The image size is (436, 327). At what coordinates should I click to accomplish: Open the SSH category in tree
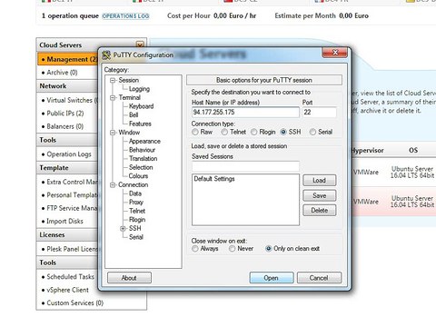pyautogui.click(x=135, y=228)
